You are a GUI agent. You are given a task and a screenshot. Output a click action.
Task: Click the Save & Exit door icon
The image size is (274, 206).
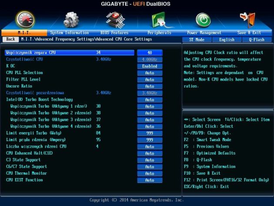point(248,20)
